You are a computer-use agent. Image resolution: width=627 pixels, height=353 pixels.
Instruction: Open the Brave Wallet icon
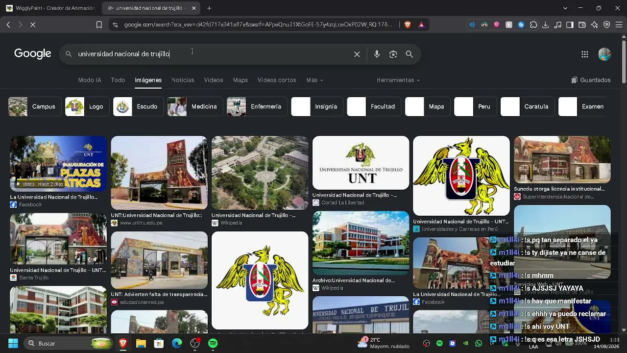tap(582, 25)
